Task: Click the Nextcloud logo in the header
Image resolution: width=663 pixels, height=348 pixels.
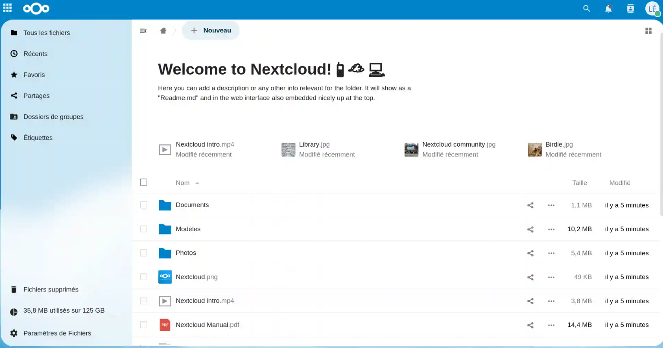Action: click(36, 8)
